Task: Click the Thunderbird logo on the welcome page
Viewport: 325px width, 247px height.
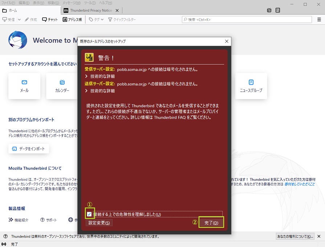Action: click(x=18, y=40)
